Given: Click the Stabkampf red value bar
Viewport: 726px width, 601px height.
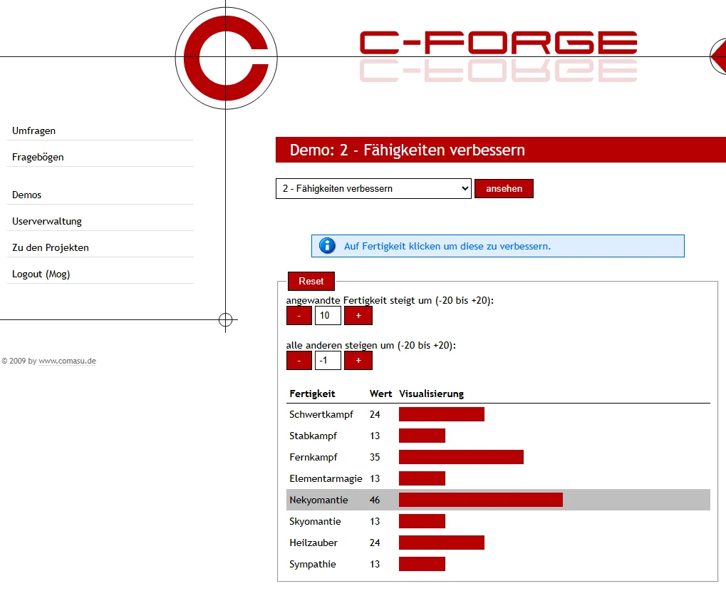Looking at the screenshot, I should point(422,436).
